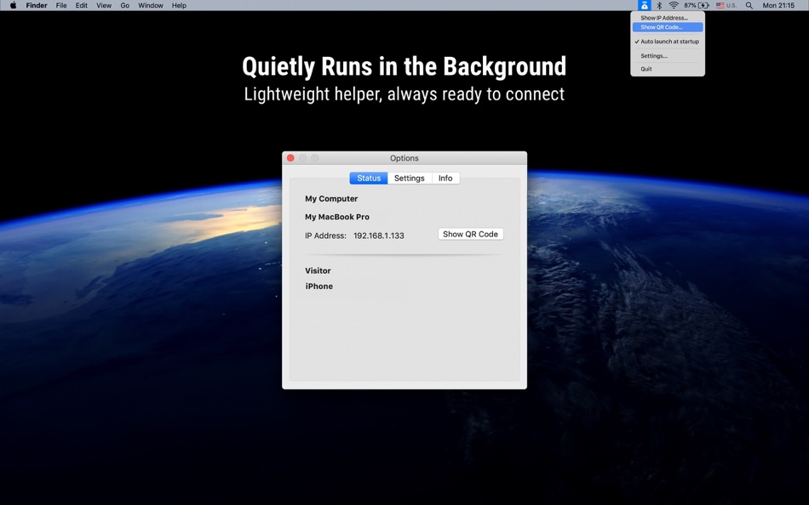Screen dimensions: 809x505
Task: Switch to the Settings tab
Action: [x=409, y=178]
